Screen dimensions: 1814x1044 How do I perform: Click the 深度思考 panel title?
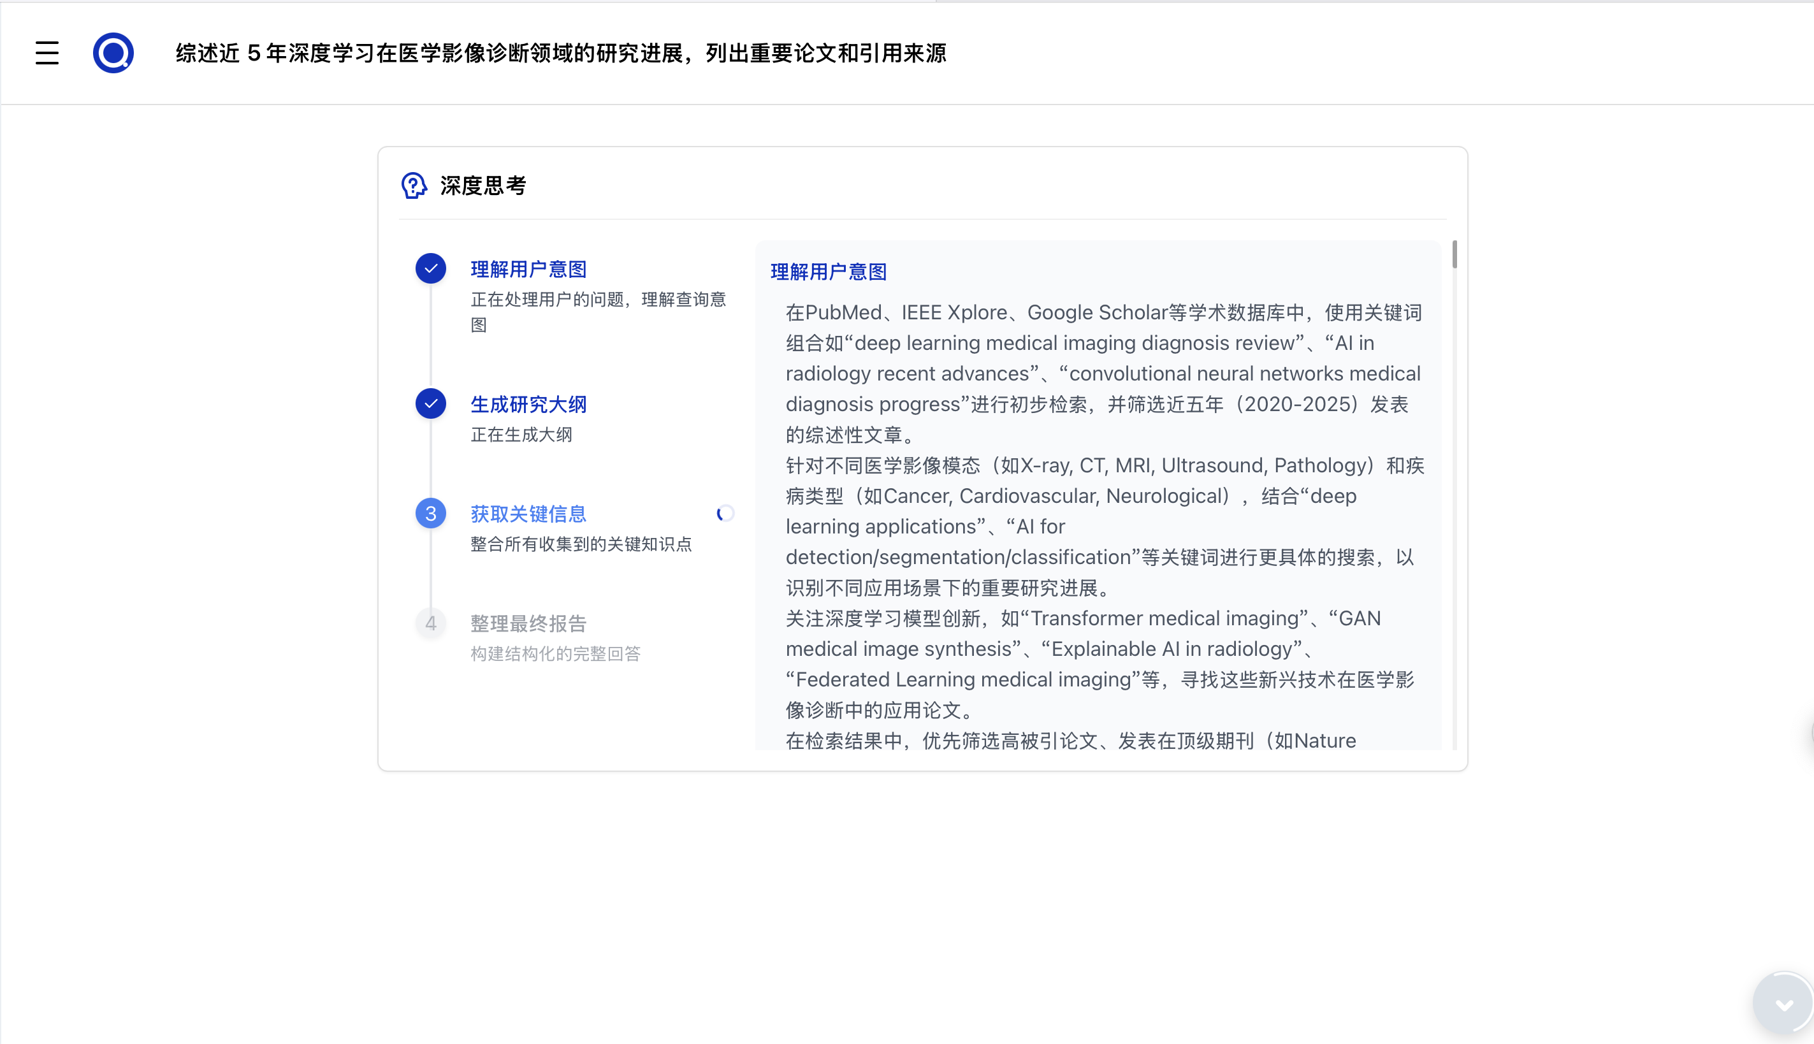point(483,185)
